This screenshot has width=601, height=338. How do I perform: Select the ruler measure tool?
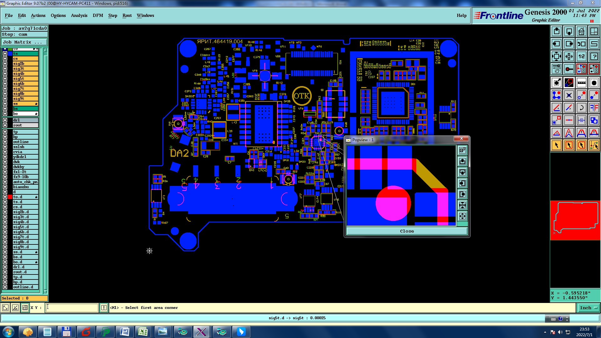click(581, 83)
